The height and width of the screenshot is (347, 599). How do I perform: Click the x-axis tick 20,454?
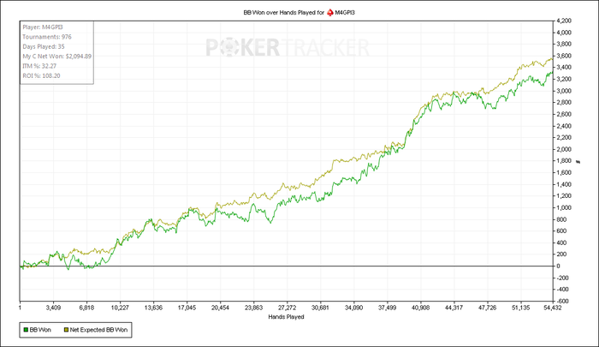[220, 308]
